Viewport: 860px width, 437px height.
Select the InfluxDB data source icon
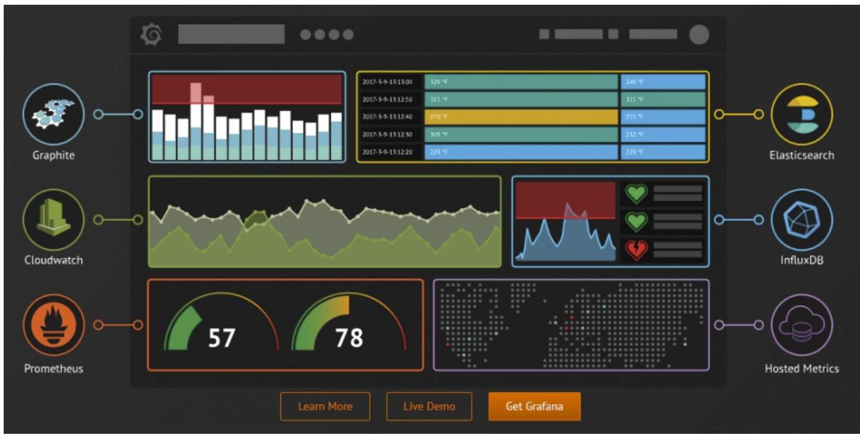802,219
